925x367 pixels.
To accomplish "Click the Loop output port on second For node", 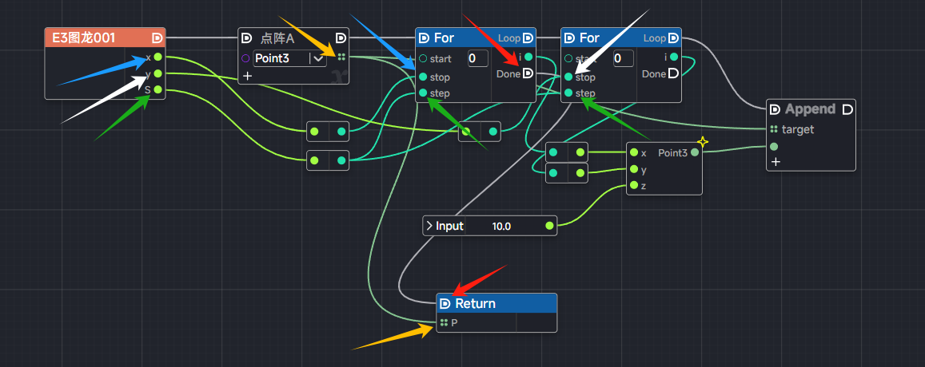I will tap(673, 37).
